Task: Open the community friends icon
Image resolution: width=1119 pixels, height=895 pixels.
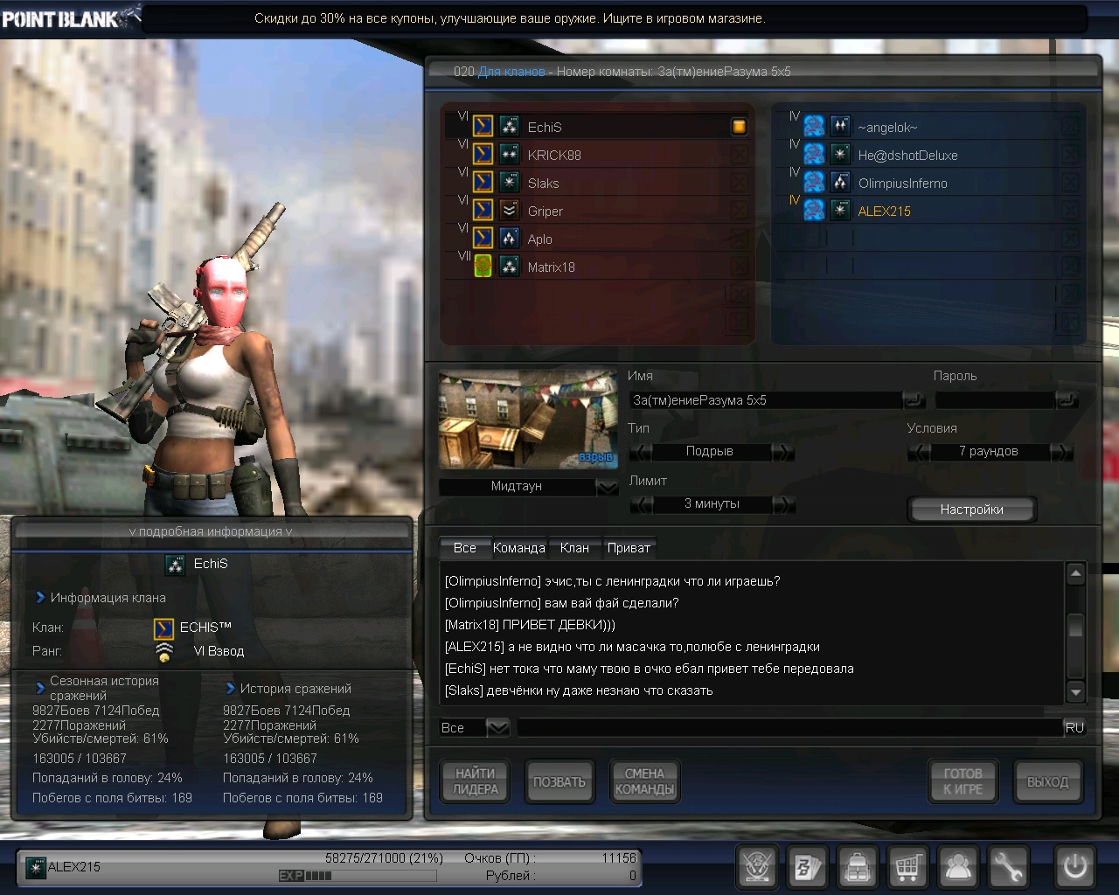Action: [958, 867]
